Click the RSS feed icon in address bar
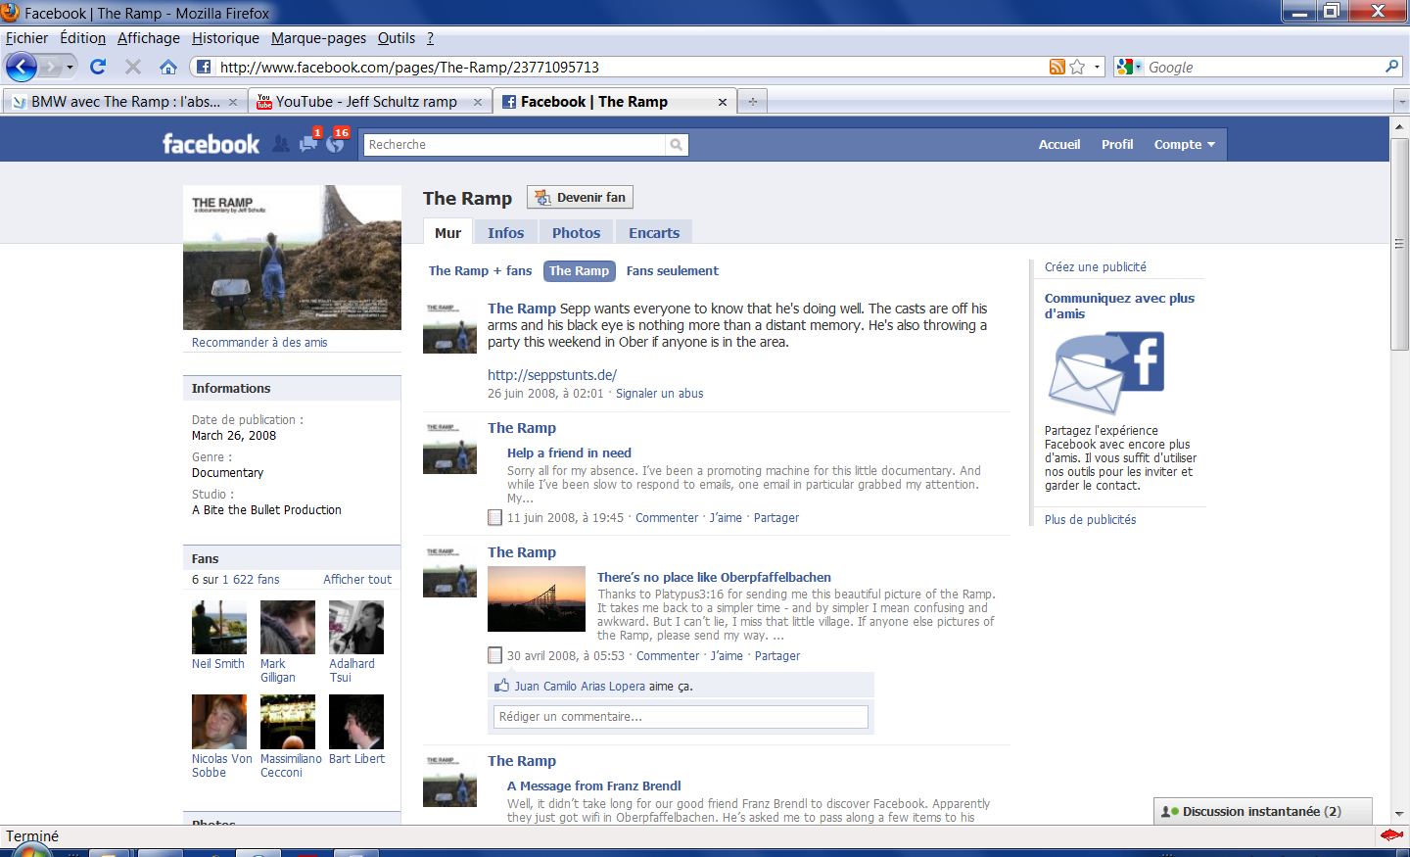The height and width of the screenshot is (857, 1410). tap(1057, 67)
